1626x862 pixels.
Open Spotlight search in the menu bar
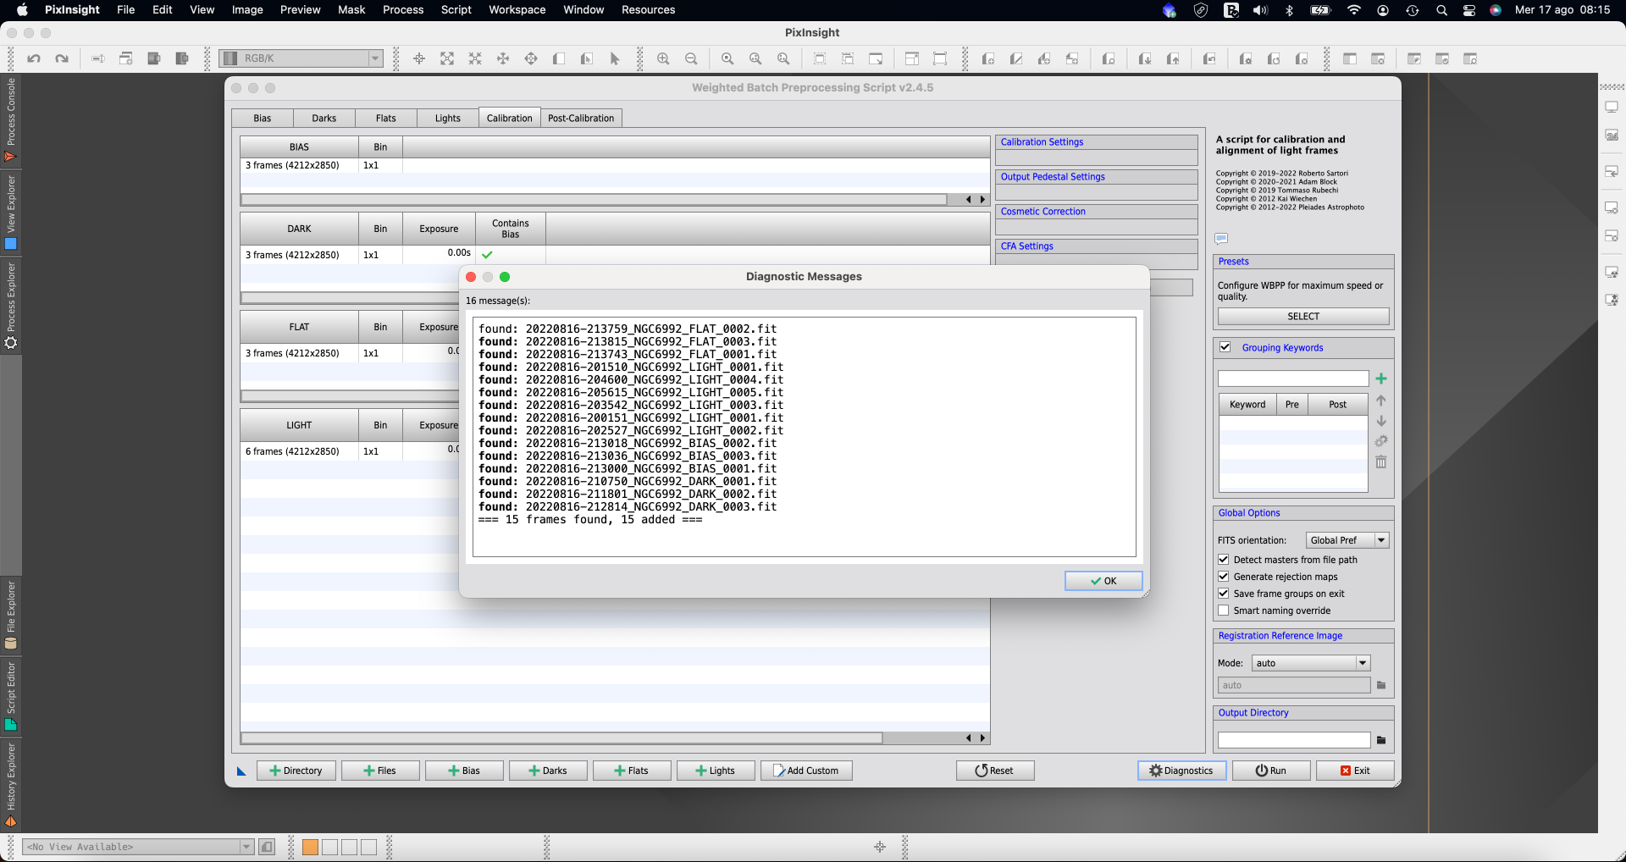click(1441, 10)
